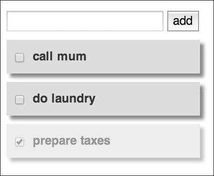The height and width of the screenshot is (176, 214).
Task: Click the word 'laundry' in second item
Action: tap(73, 99)
